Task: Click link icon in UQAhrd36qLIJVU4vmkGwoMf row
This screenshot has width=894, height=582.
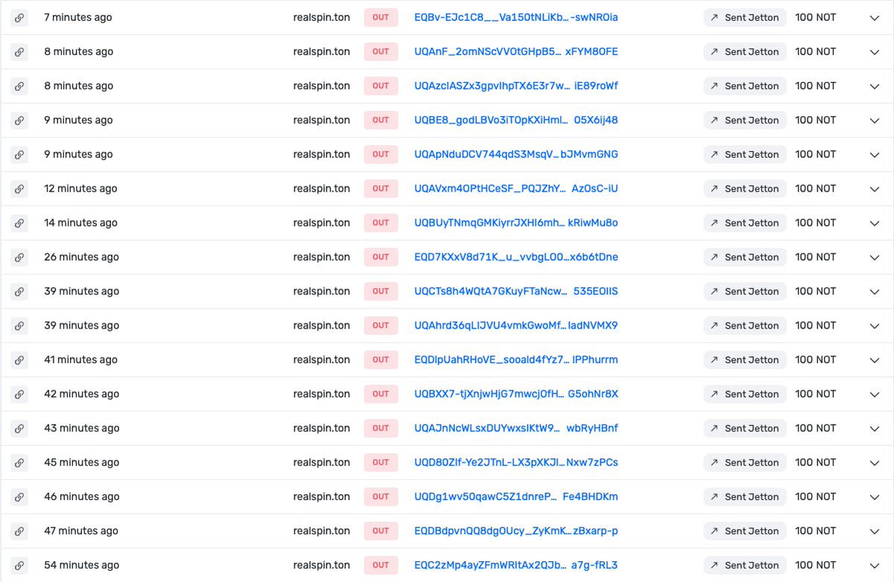Action: [x=19, y=326]
